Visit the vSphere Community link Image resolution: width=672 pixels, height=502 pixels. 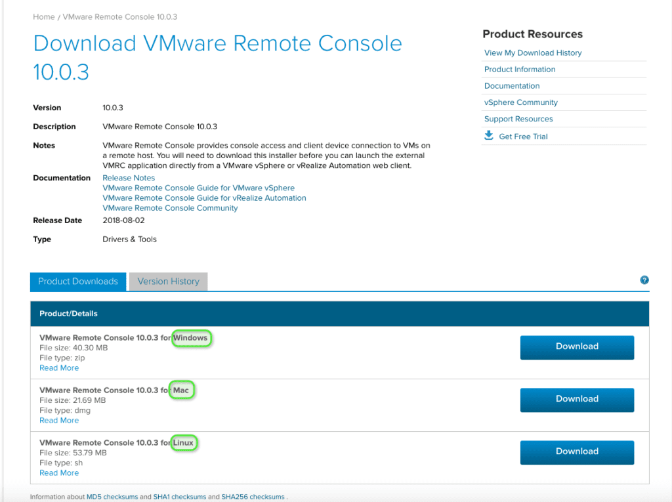click(x=520, y=102)
